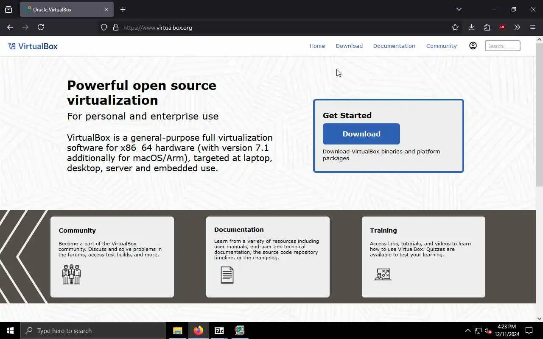The height and width of the screenshot is (339, 543).
Task: Click 'Powerful open source virtualization' heading
Action: tap(142, 92)
